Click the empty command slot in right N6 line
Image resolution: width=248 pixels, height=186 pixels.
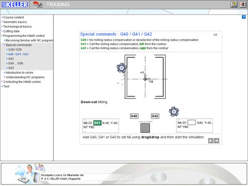tap(192, 122)
